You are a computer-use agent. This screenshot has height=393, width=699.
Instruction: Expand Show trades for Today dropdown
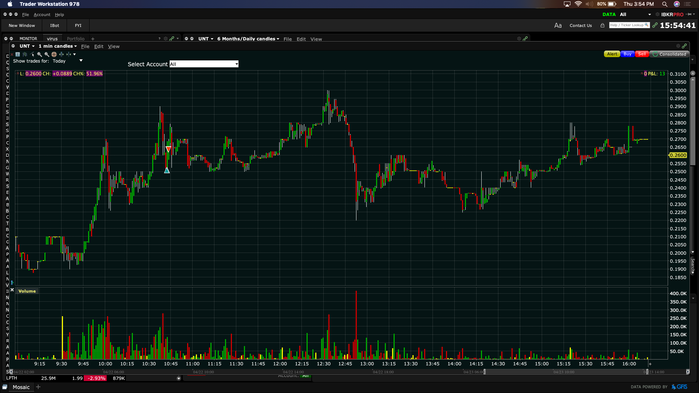coord(81,60)
